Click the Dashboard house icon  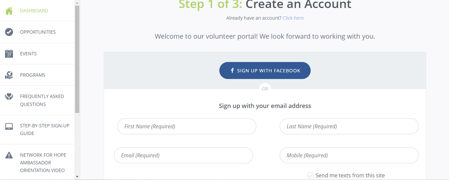tap(9, 11)
